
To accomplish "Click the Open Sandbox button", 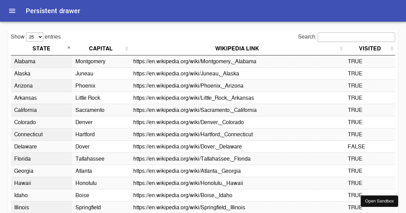I will (379, 201).
